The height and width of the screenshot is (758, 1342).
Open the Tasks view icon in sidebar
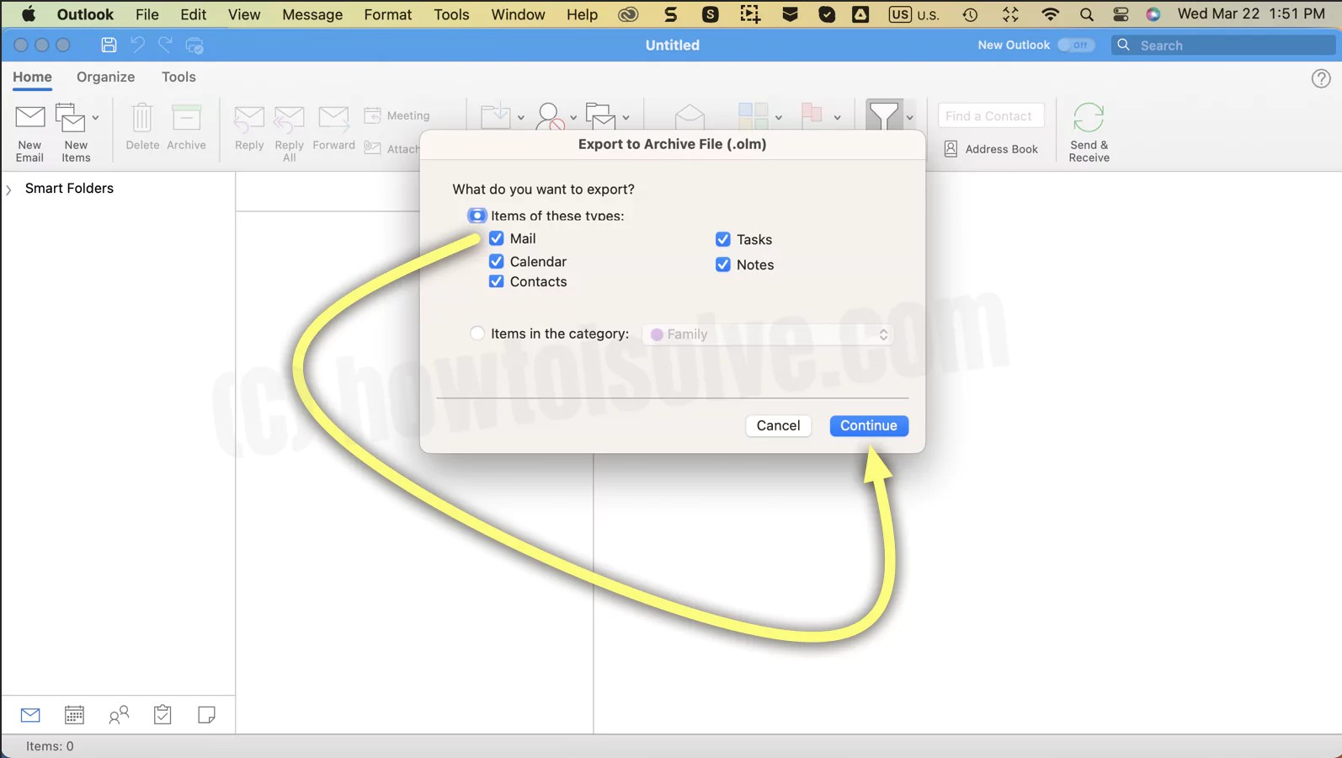coord(162,715)
